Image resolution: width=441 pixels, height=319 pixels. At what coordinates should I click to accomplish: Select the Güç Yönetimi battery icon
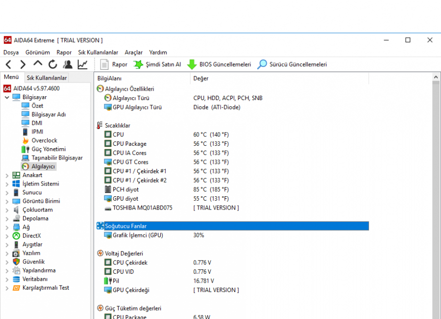25,149
